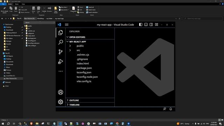224x126 pixels.
Task: Open the Accounts menu in VS Code
Action: tap(61, 92)
